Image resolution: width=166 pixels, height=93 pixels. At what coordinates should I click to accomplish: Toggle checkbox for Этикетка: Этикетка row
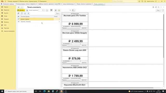(x=19, y=21)
